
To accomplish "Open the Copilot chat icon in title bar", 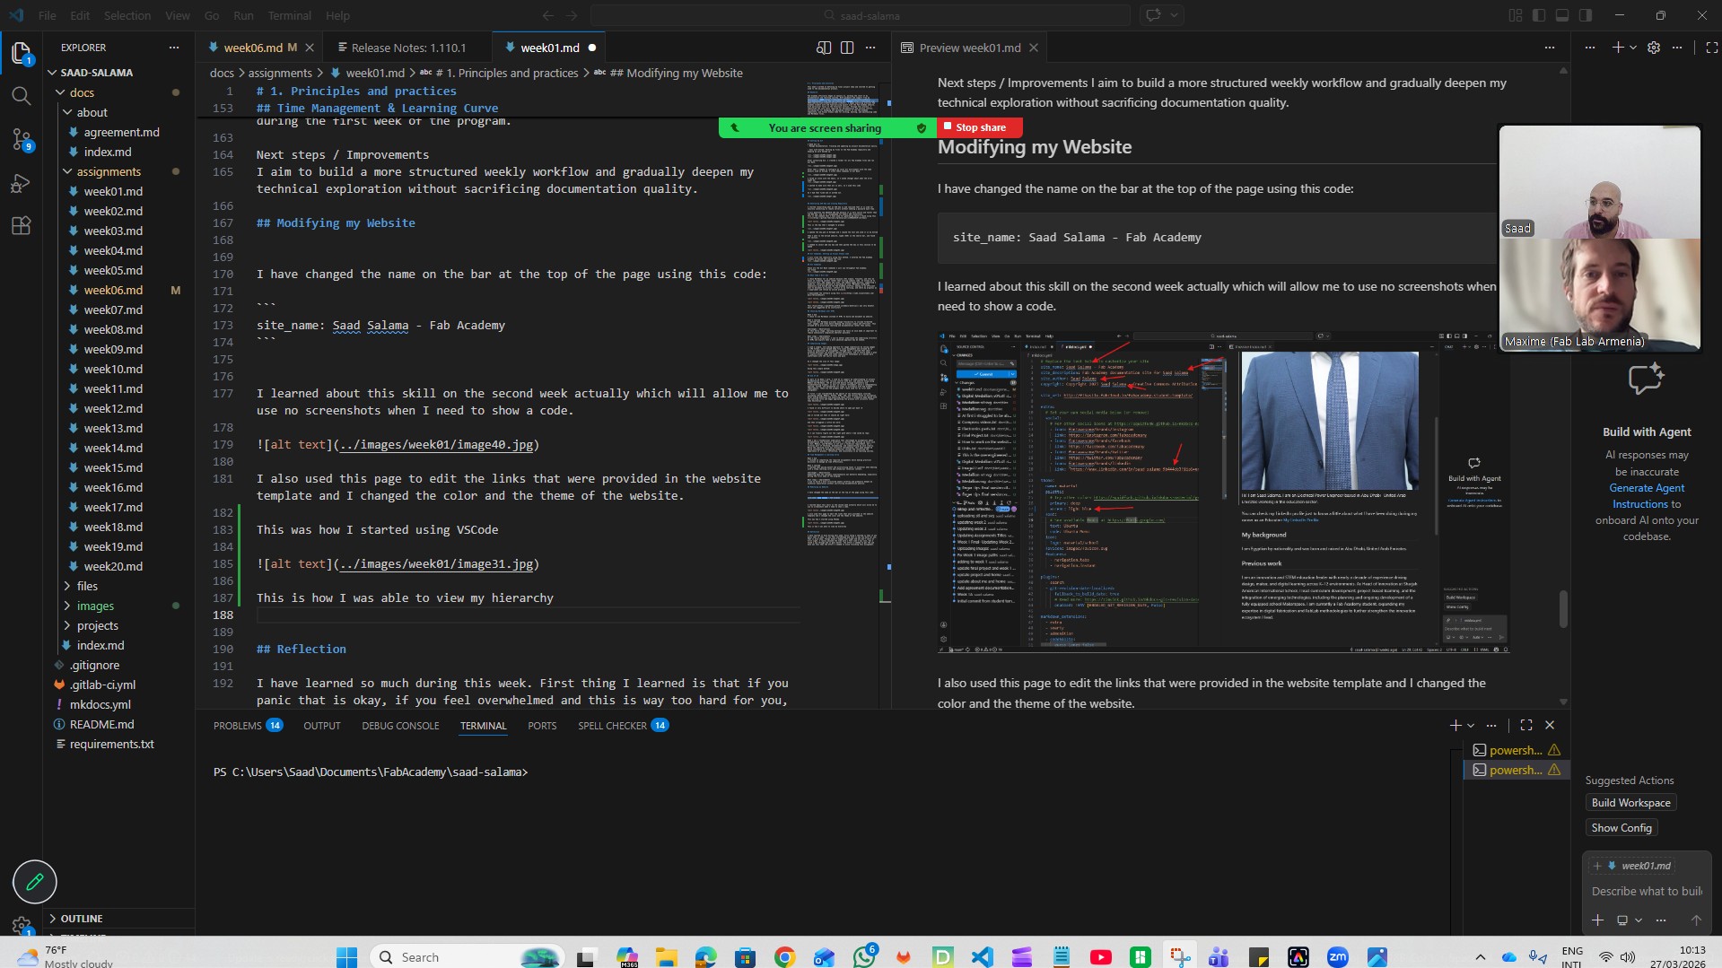I will point(1153,15).
